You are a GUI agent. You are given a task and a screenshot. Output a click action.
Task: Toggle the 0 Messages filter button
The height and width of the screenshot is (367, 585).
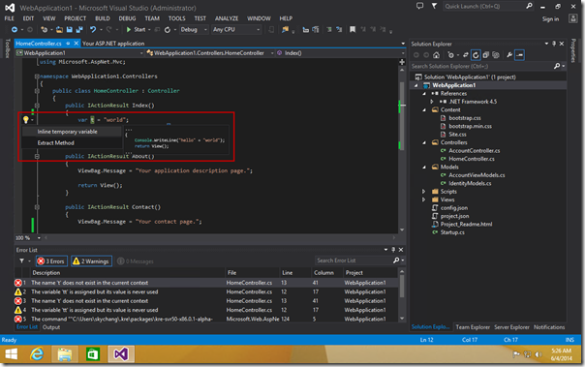135,261
